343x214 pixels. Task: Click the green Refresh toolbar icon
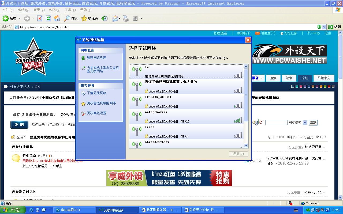[48, 18]
